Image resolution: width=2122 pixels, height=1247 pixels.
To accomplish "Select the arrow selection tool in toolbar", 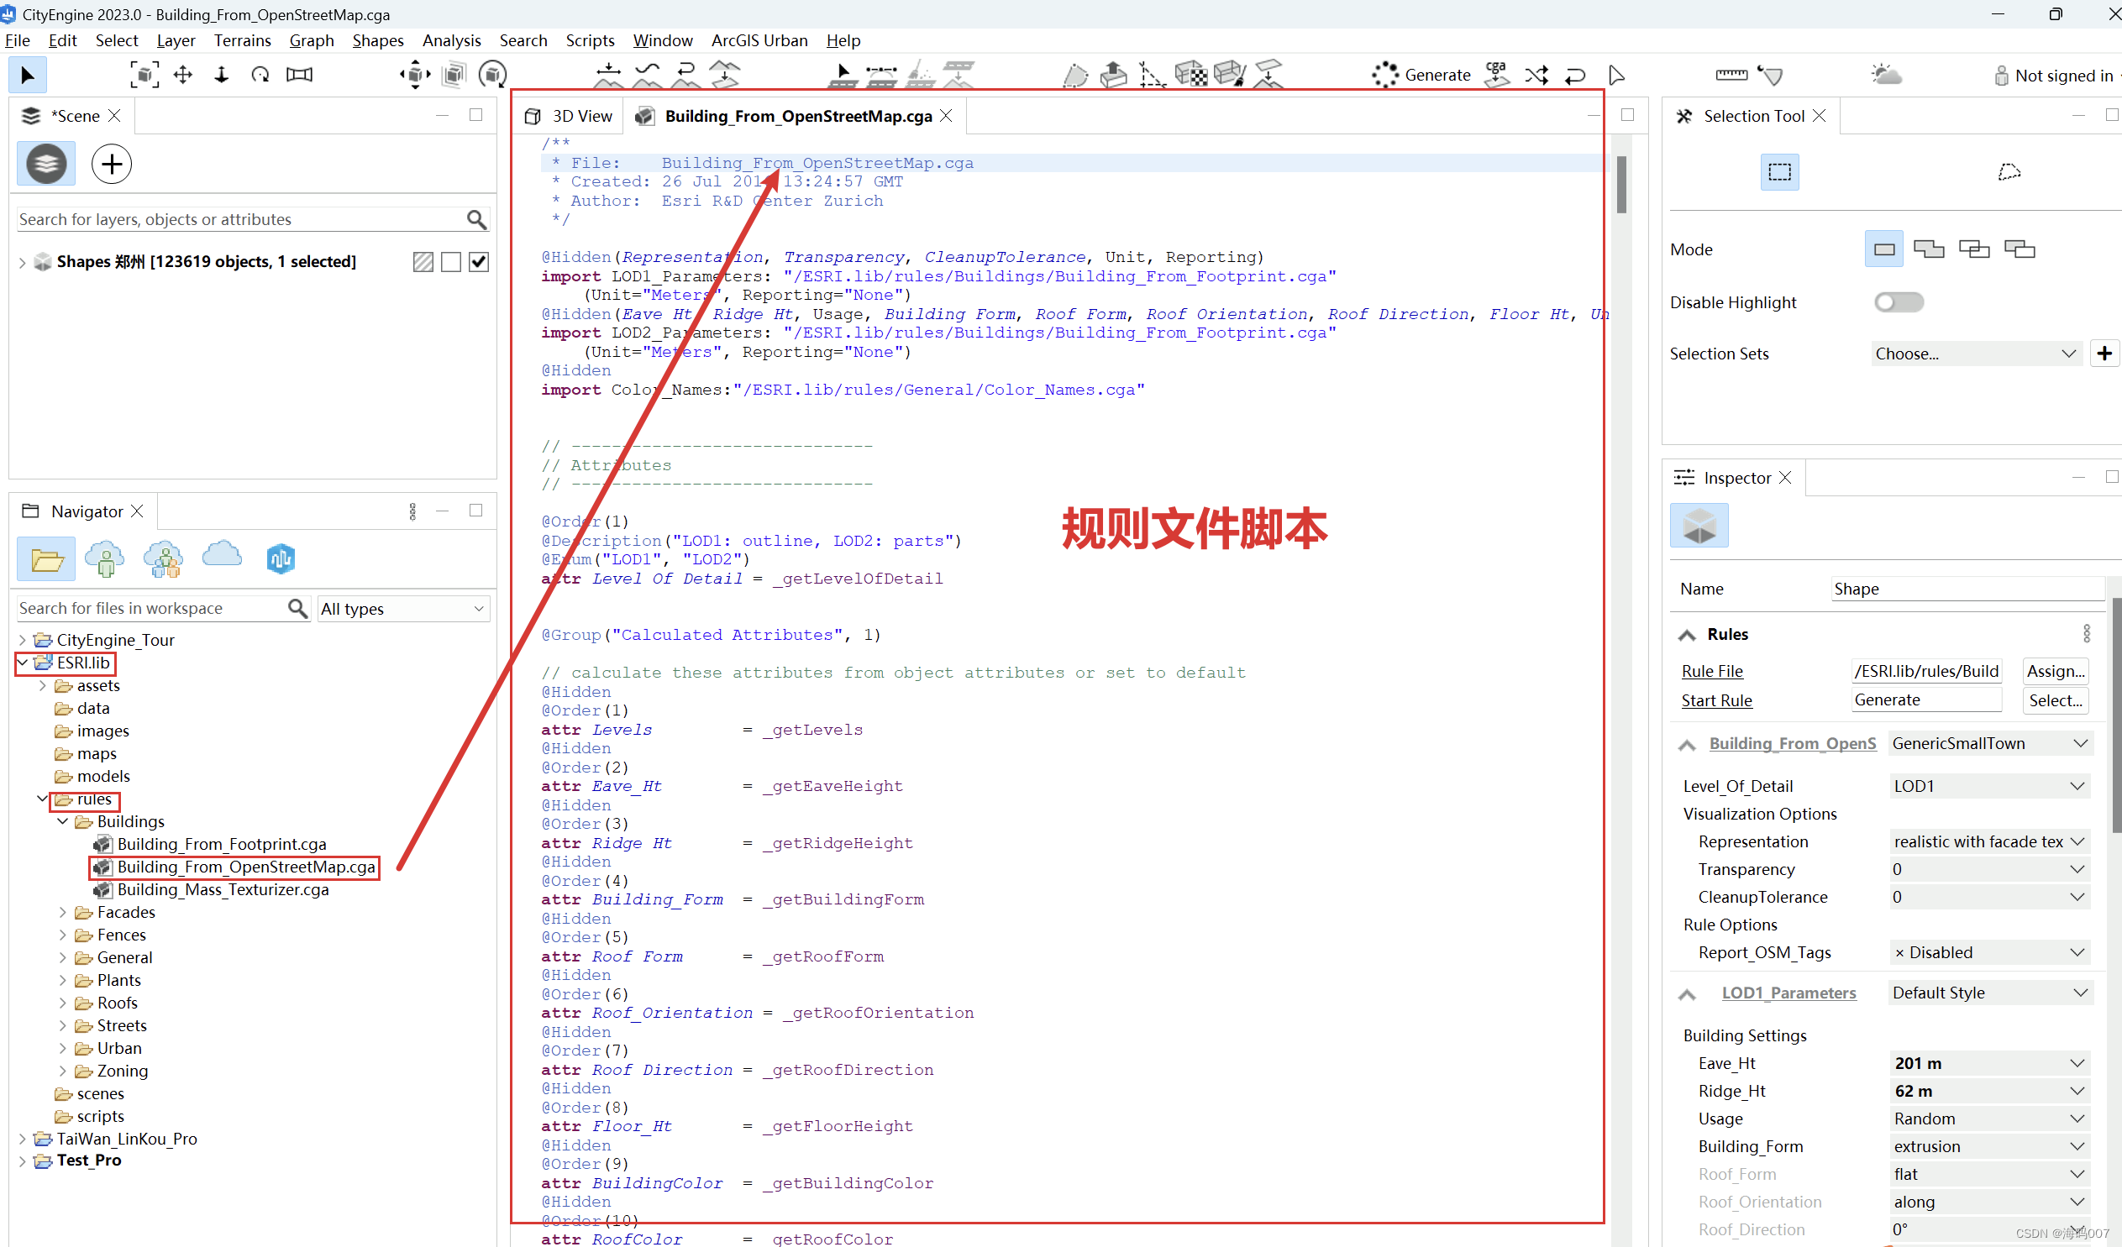I will click(28, 75).
